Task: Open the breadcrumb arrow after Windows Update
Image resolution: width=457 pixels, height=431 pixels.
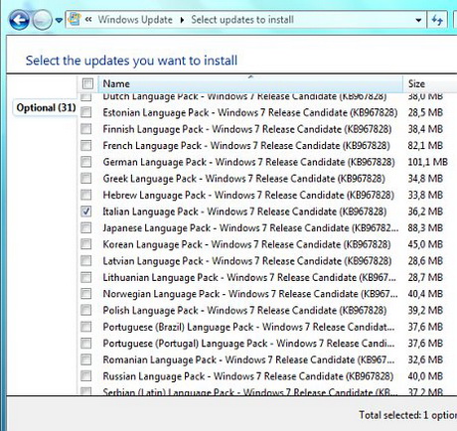Action: click(182, 20)
